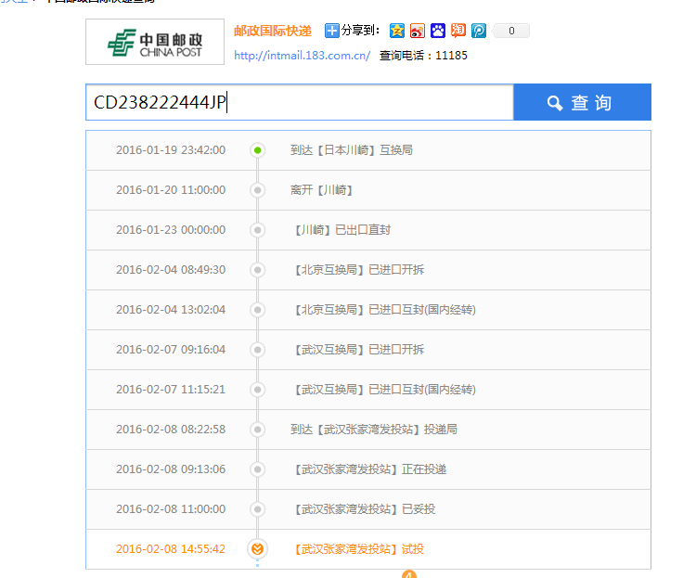Share to Baidu paw icon
Screen dimensions: 683x578
coord(438,31)
